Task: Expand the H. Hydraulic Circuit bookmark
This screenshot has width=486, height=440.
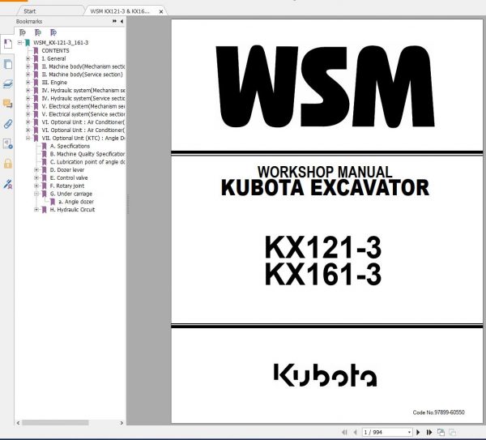Action: tap(36, 210)
